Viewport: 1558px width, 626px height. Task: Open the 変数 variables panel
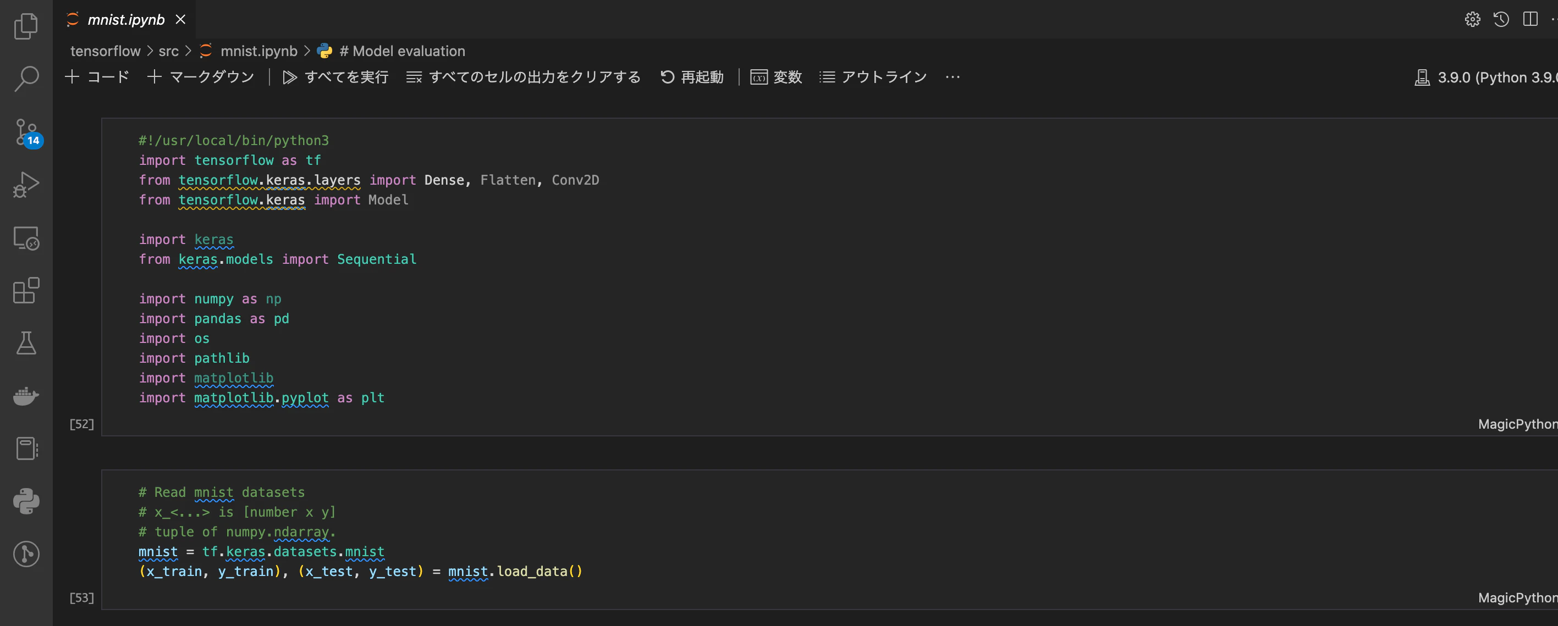click(x=777, y=77)
